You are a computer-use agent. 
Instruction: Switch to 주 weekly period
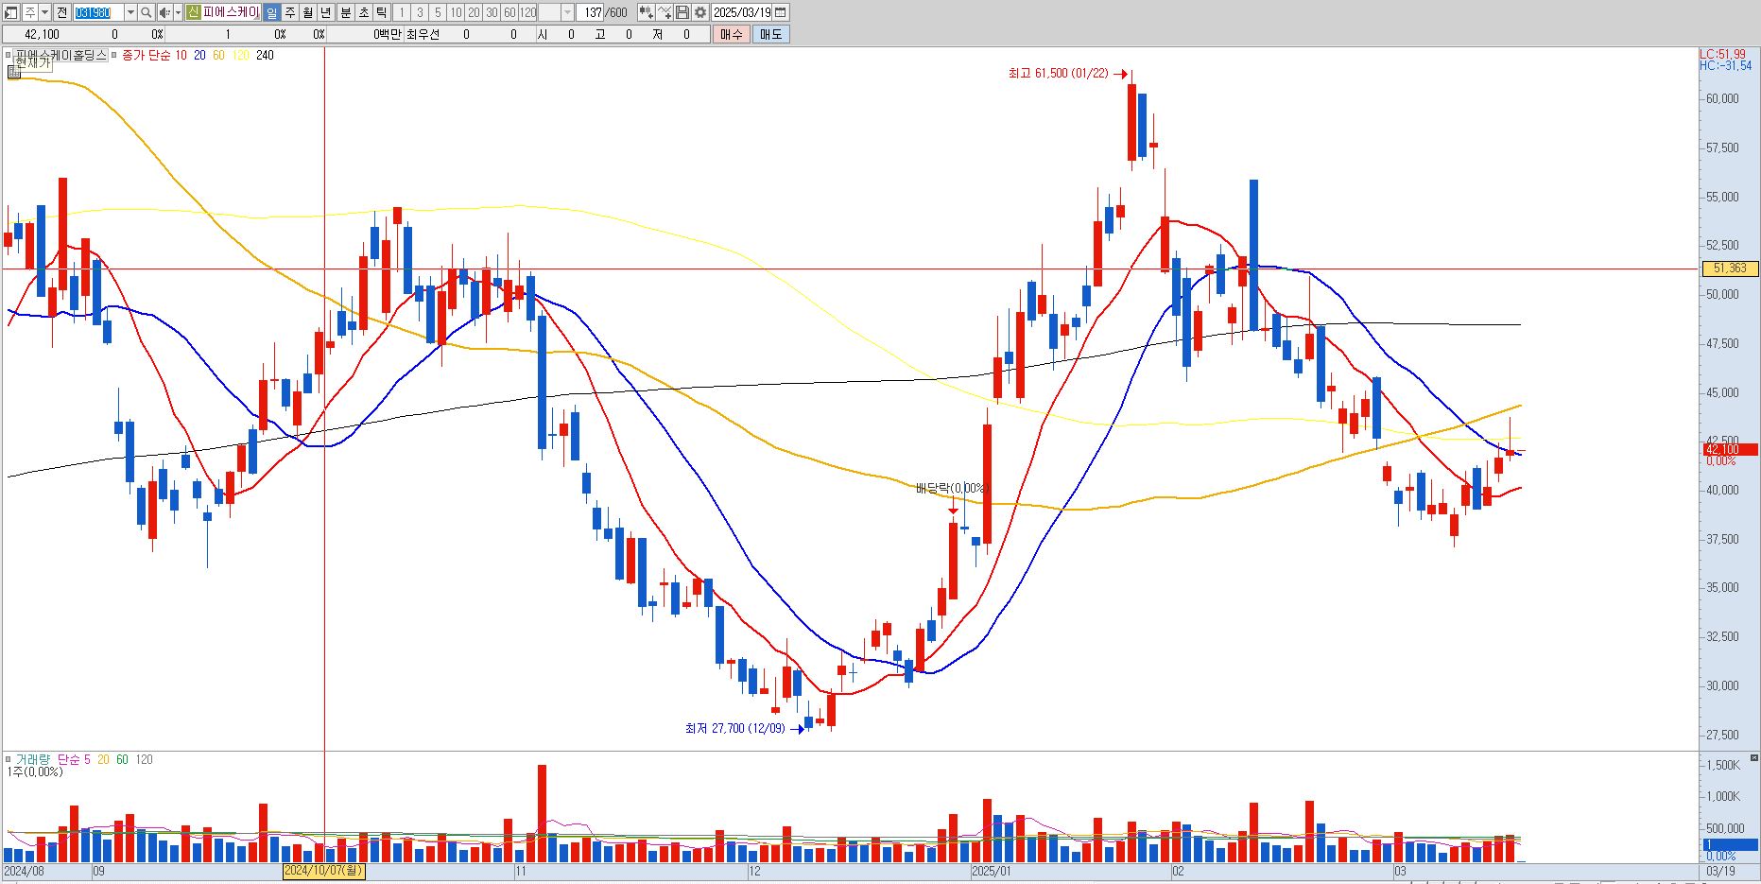coord(290,12)
